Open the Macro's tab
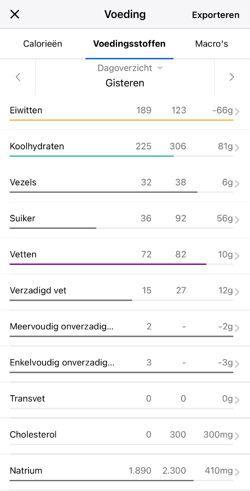This screenshot has width=250, height=491. coord(211,44)
